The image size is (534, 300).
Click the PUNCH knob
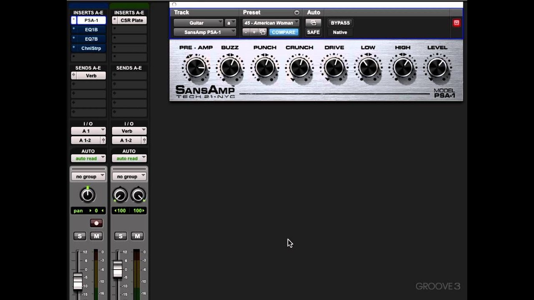(265, 67)
